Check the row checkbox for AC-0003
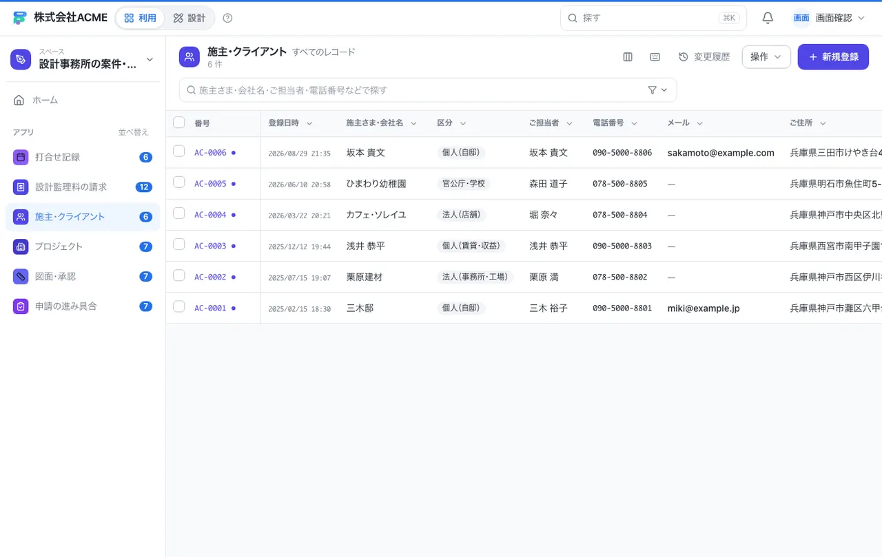Screen dimensions: 882x557 (179, 244)
